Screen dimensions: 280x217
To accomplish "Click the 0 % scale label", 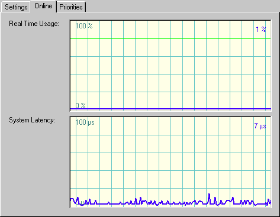I will pos(81,105).
